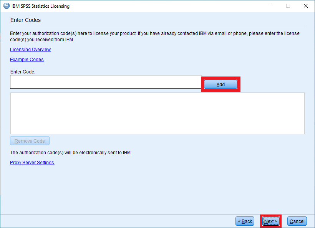Minimize the Licensing window
315x228 pixels.
pyautogui.click(x=271, y=6)
